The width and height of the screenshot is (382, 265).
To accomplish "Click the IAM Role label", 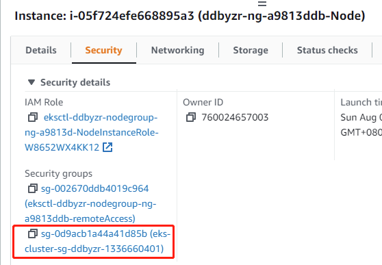I will 44,102.
